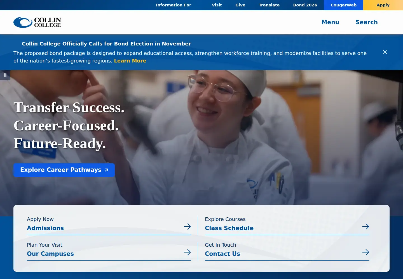Follow the Learn More bond link
The width and height of the screenshot is (403, 279).
point(130,61)
